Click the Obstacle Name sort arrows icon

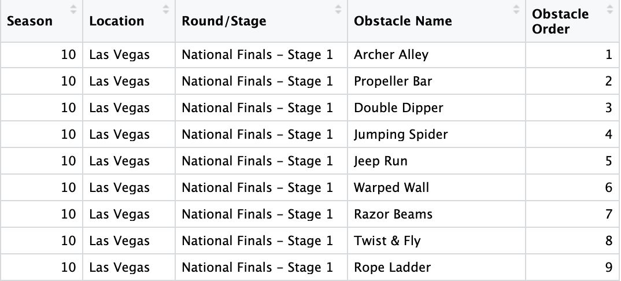tap(516, 9)
